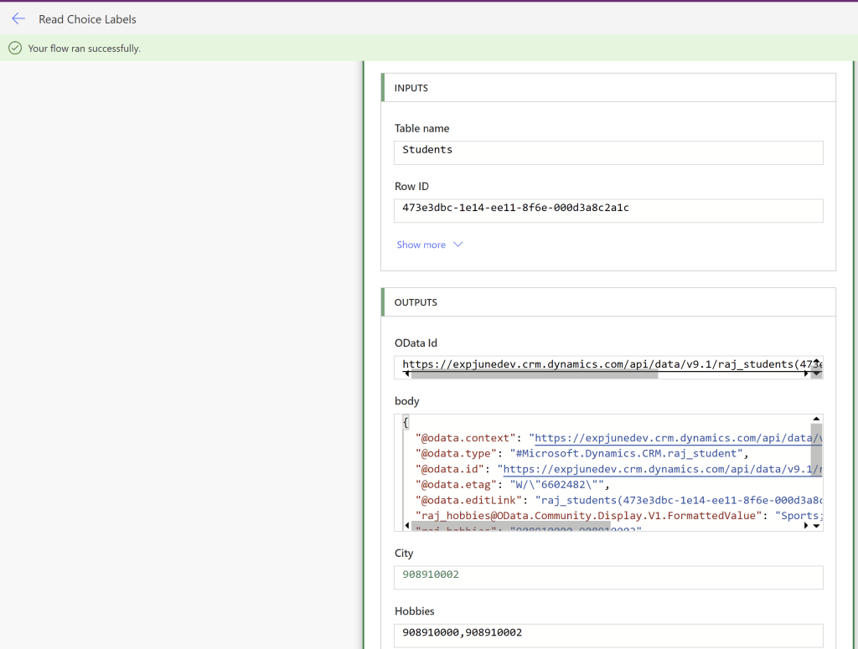Viewport: 858px width, 649px height.
Task: Click the back arrow beside Read Choice Labels
Action: tap(18, 18)
